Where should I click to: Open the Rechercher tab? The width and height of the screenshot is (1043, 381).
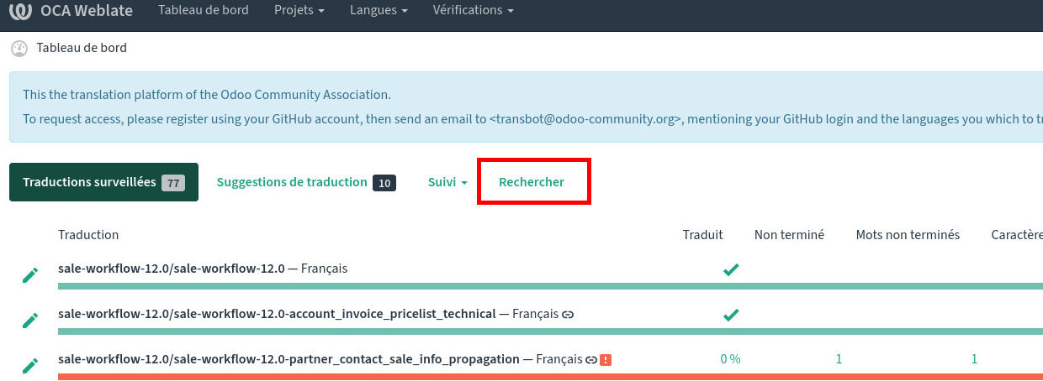(532, 182)
